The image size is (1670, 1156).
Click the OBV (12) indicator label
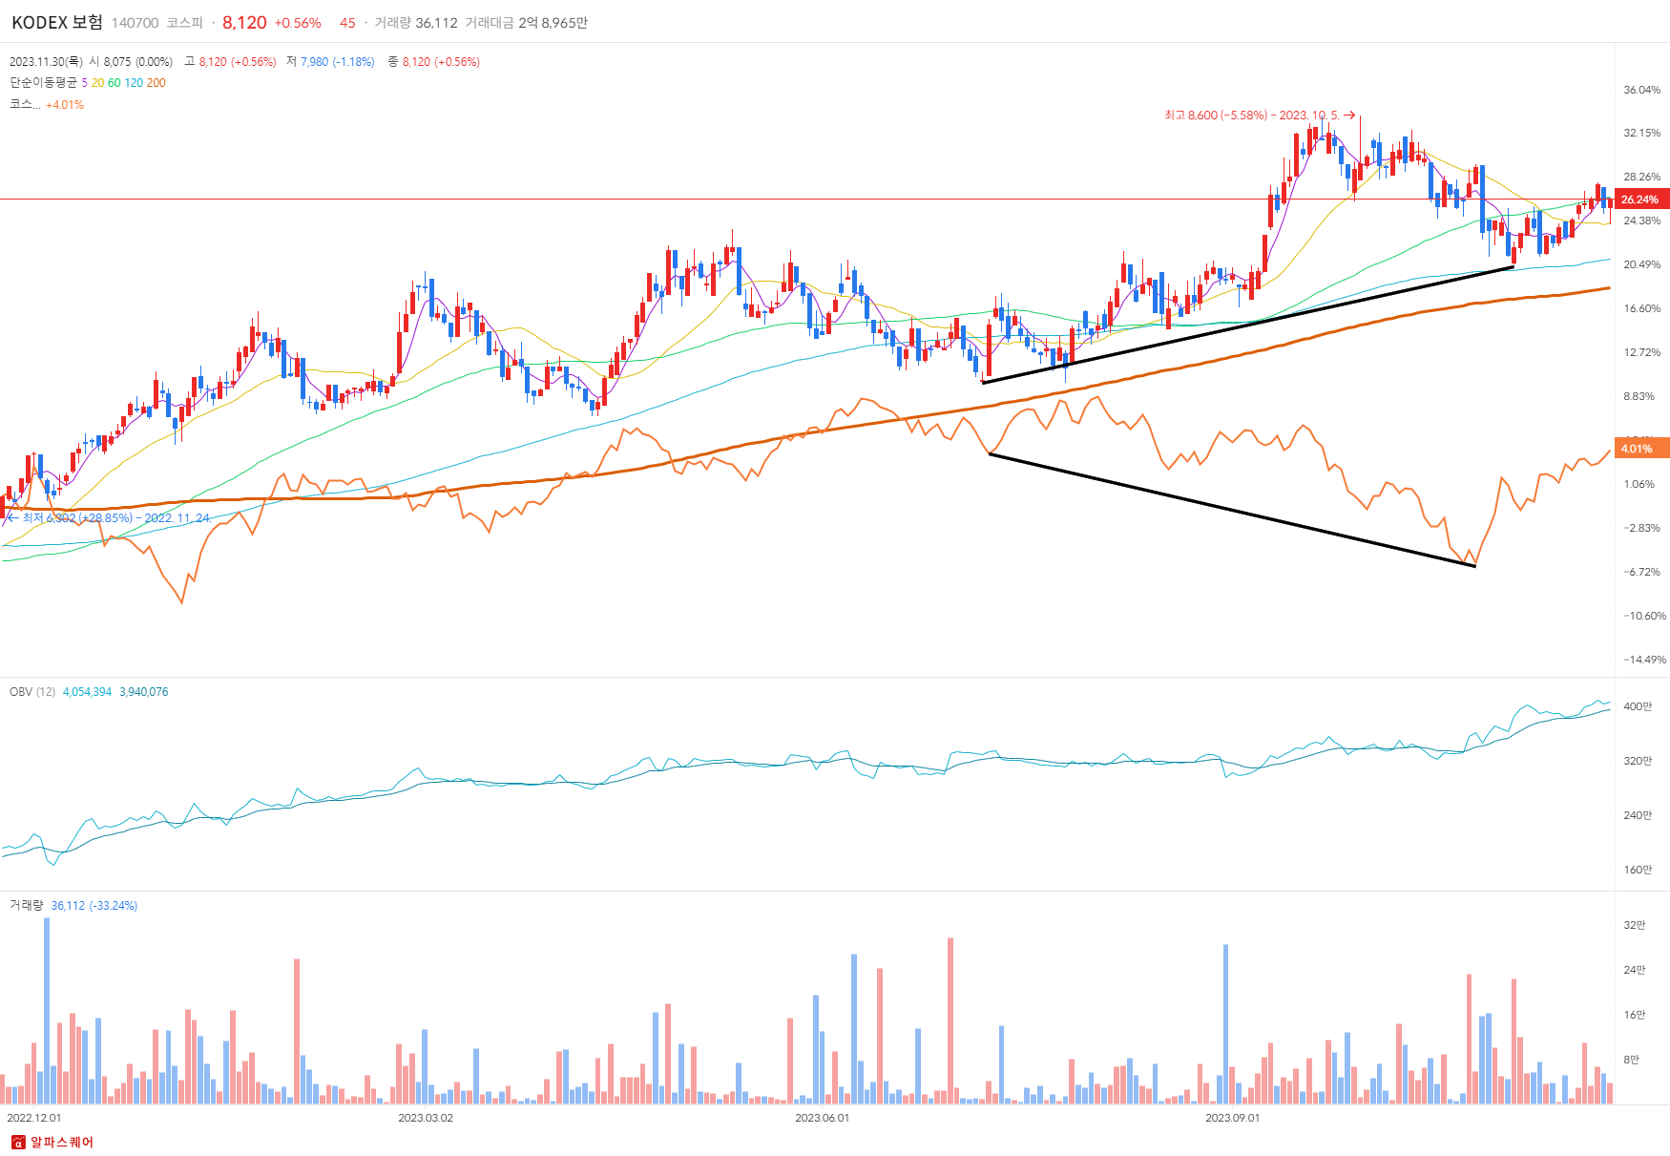coord(32,692)
